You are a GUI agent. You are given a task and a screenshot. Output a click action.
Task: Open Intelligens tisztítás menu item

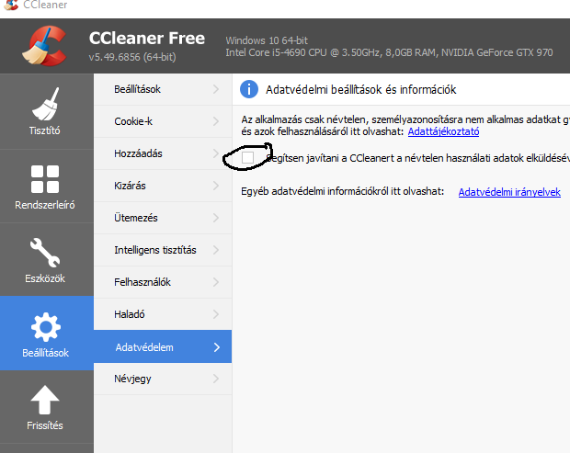coord(163,250)
